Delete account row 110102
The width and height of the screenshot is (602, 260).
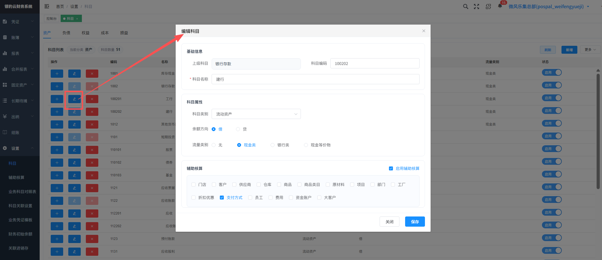[92, 162]
